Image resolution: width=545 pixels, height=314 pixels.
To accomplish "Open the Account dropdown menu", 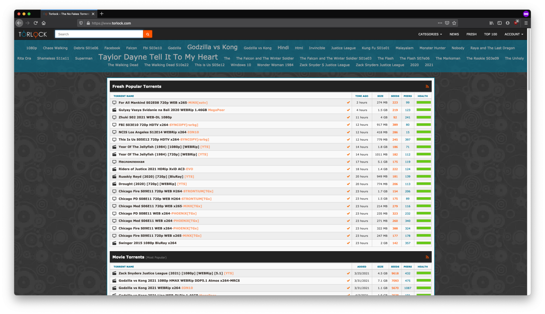I will [x=514, y=34].
